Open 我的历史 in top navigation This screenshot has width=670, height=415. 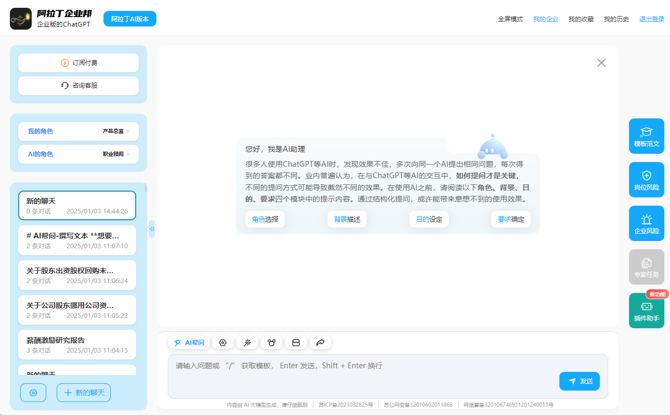(616, 19)
